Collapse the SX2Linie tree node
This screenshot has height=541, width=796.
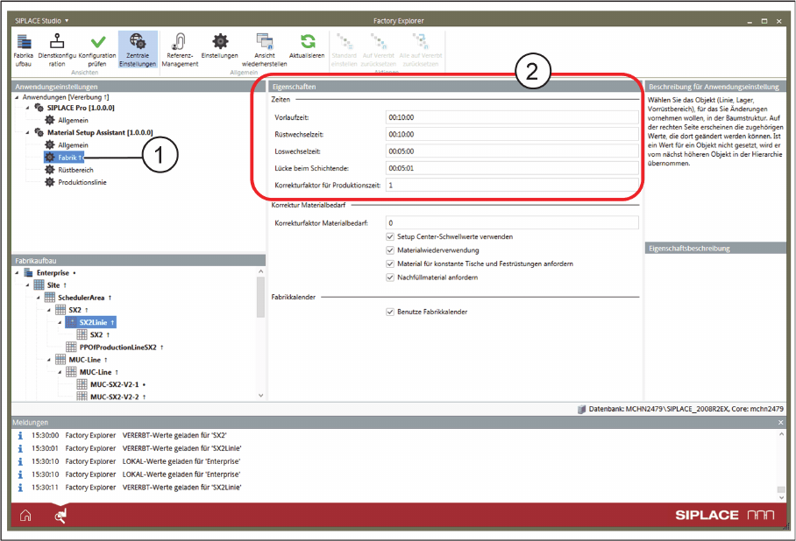tap(60, 322)
